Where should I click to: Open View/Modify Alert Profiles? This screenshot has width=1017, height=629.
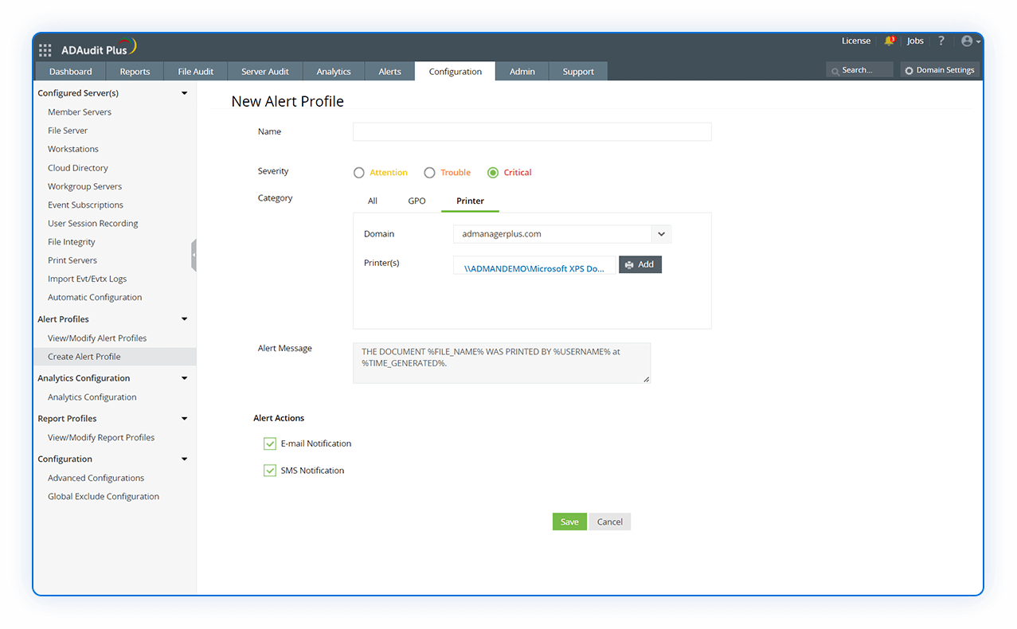pyautogui.click(x=97, y=338)
